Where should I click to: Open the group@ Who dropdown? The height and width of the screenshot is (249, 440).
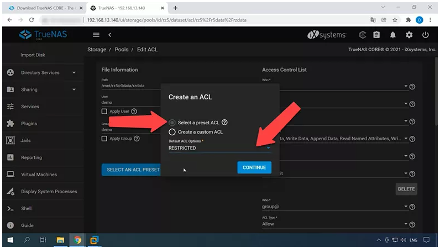tap(335, 206)
